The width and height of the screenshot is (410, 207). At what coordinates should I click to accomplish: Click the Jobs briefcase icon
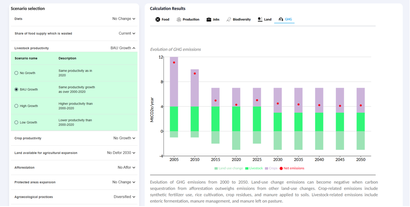point(209,19)
